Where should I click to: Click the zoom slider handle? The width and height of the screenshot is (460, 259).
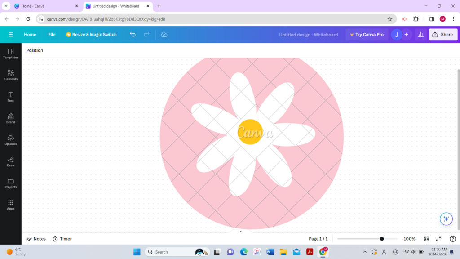(x=382, y=239)
